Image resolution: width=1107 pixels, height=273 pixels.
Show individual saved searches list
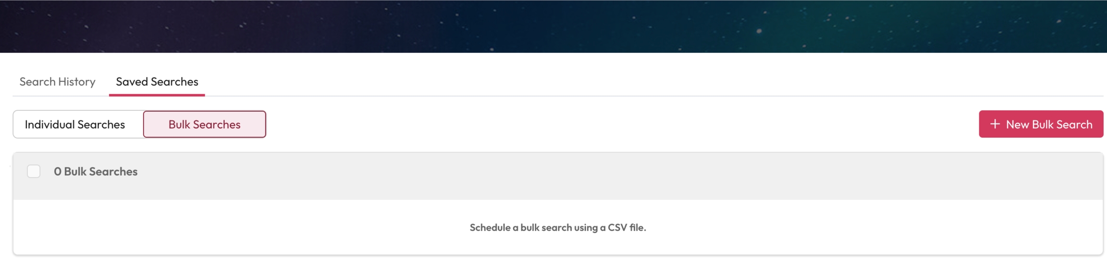[75, 124]
